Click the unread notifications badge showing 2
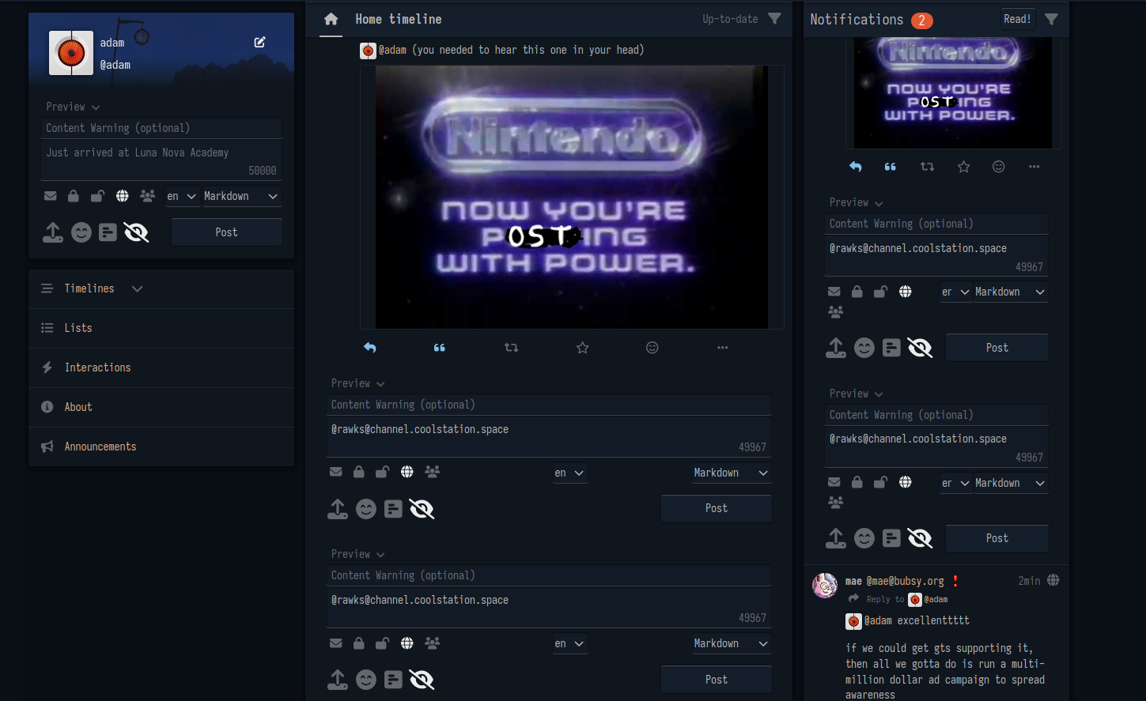The height and width of the screenshot is (701, 1146). point(921,21)
